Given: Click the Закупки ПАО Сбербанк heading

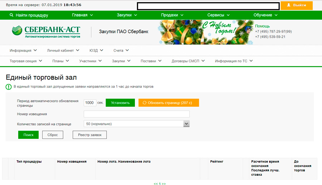Looking at the screenshot, I should click(124, 31).
